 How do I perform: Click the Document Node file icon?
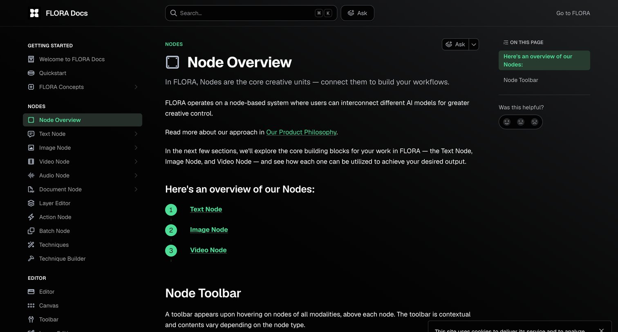(31, 189)
